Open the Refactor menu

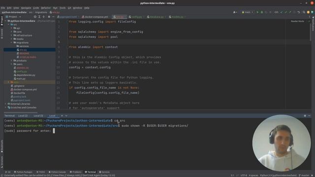(x=46, y=8)
